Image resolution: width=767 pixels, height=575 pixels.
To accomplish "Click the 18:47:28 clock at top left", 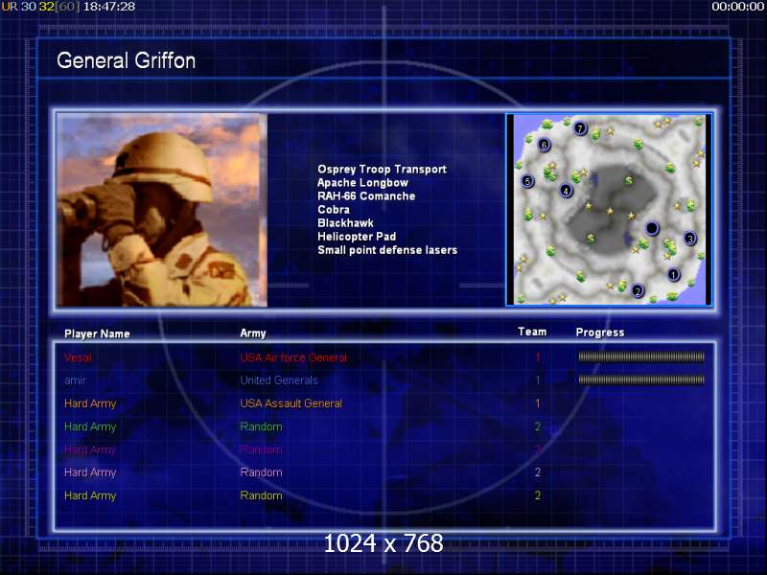I will (x=109, y=7).
